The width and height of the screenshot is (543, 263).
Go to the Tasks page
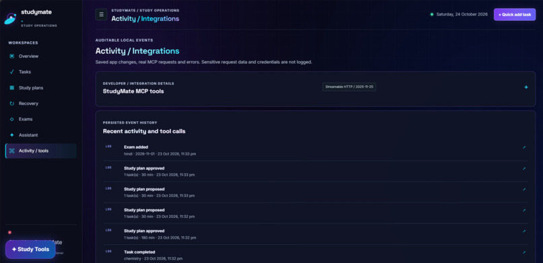(x=41, y=72)
